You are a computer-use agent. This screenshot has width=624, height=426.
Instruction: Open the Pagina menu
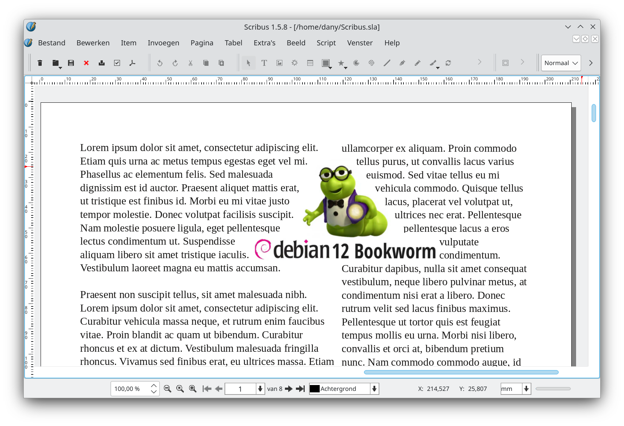(x=202, y=43)
